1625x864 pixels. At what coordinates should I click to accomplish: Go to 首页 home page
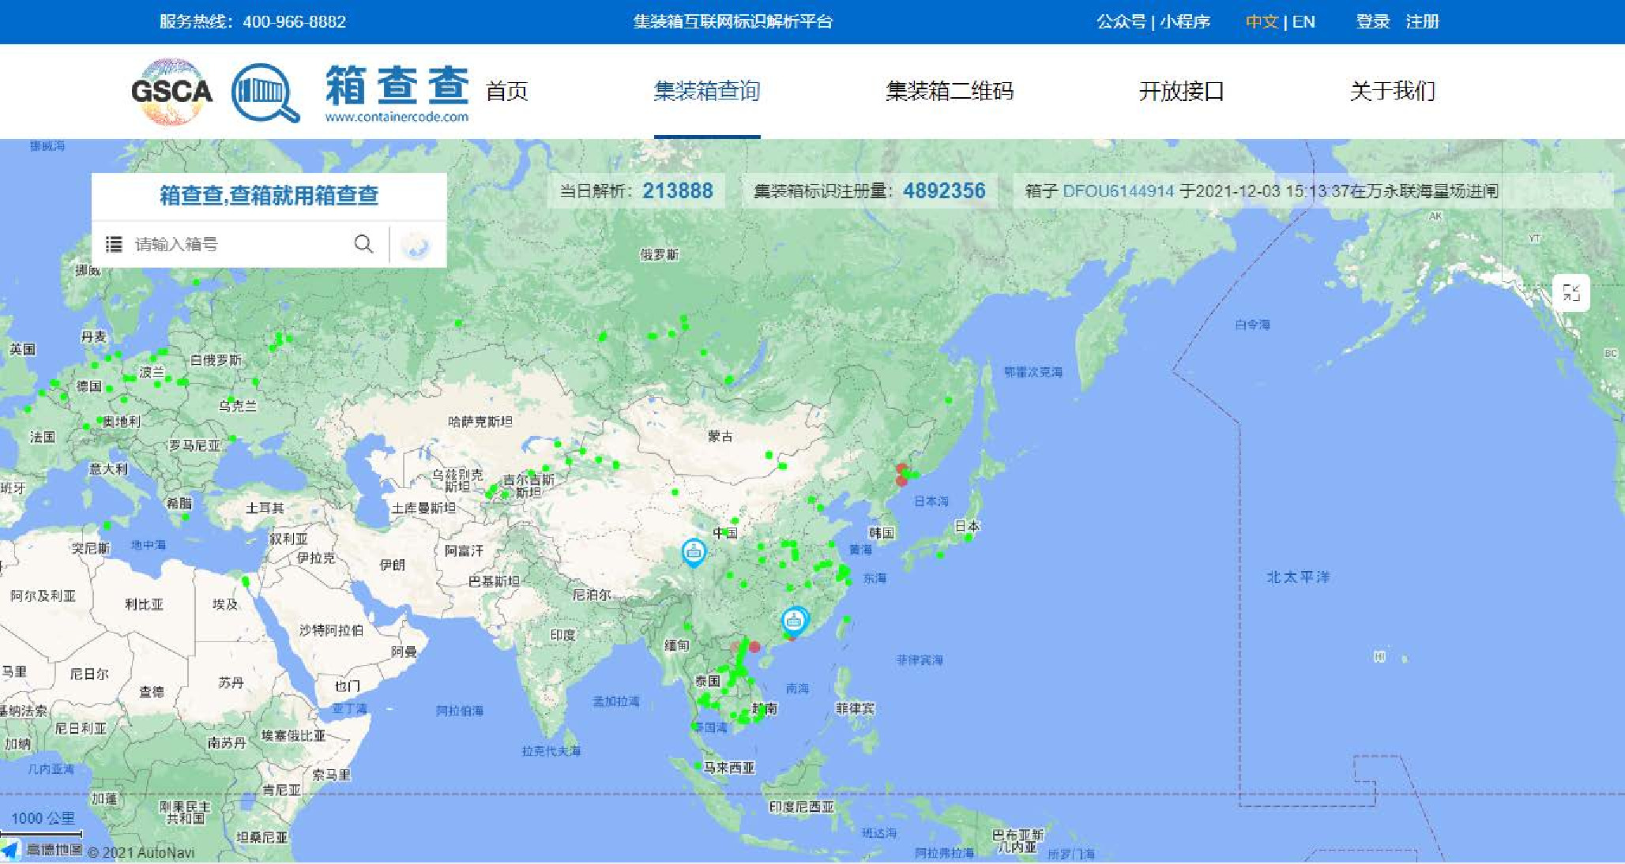506,92
